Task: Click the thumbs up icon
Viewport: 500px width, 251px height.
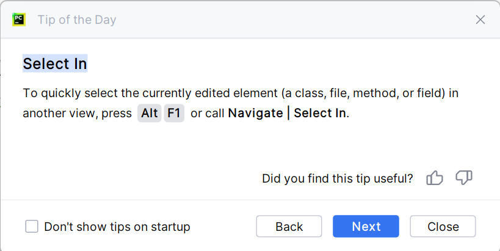Action: click(x=435, y=178)
